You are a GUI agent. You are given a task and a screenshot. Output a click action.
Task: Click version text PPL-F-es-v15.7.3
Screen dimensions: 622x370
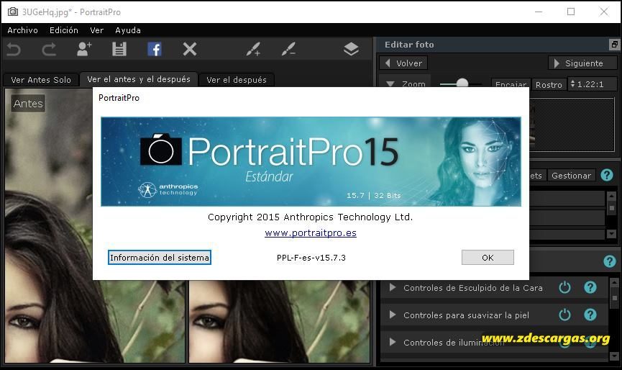point(311,258)
